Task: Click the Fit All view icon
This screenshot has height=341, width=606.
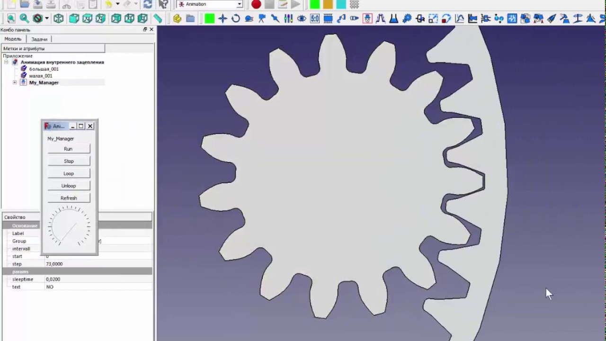Action: [x=11, y=18]
